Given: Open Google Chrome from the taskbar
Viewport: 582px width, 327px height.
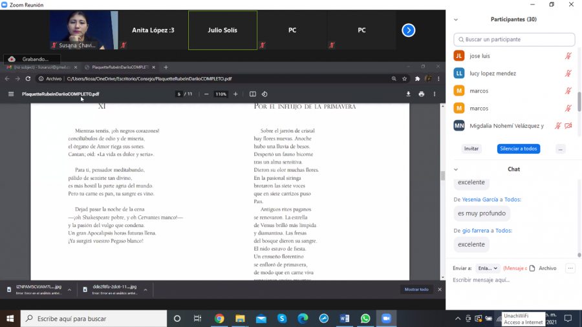Looking at the screenshot, I should (x=219, y=319).
